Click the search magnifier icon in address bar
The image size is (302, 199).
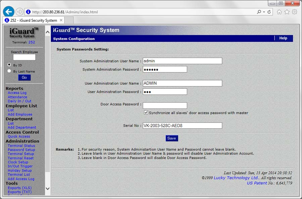click(x=259, y=12)
